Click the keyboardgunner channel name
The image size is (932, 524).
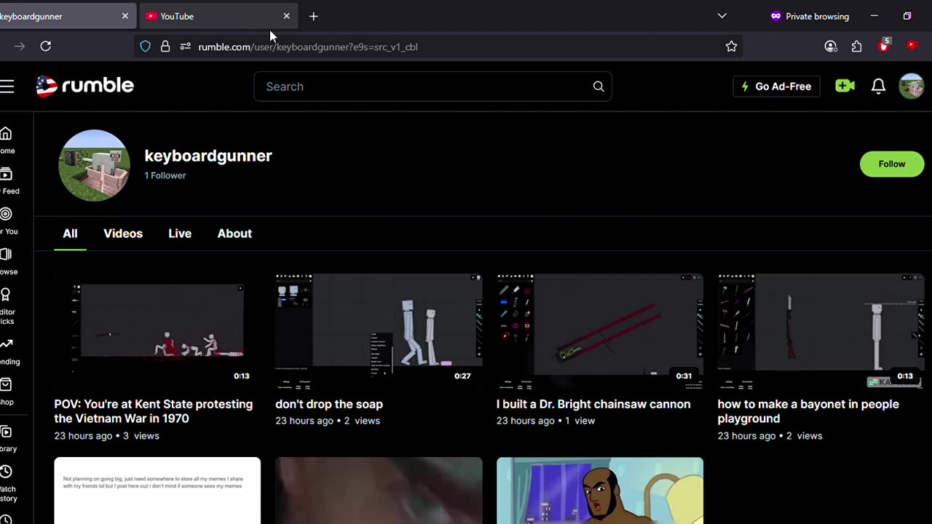(x=208, y=156)
